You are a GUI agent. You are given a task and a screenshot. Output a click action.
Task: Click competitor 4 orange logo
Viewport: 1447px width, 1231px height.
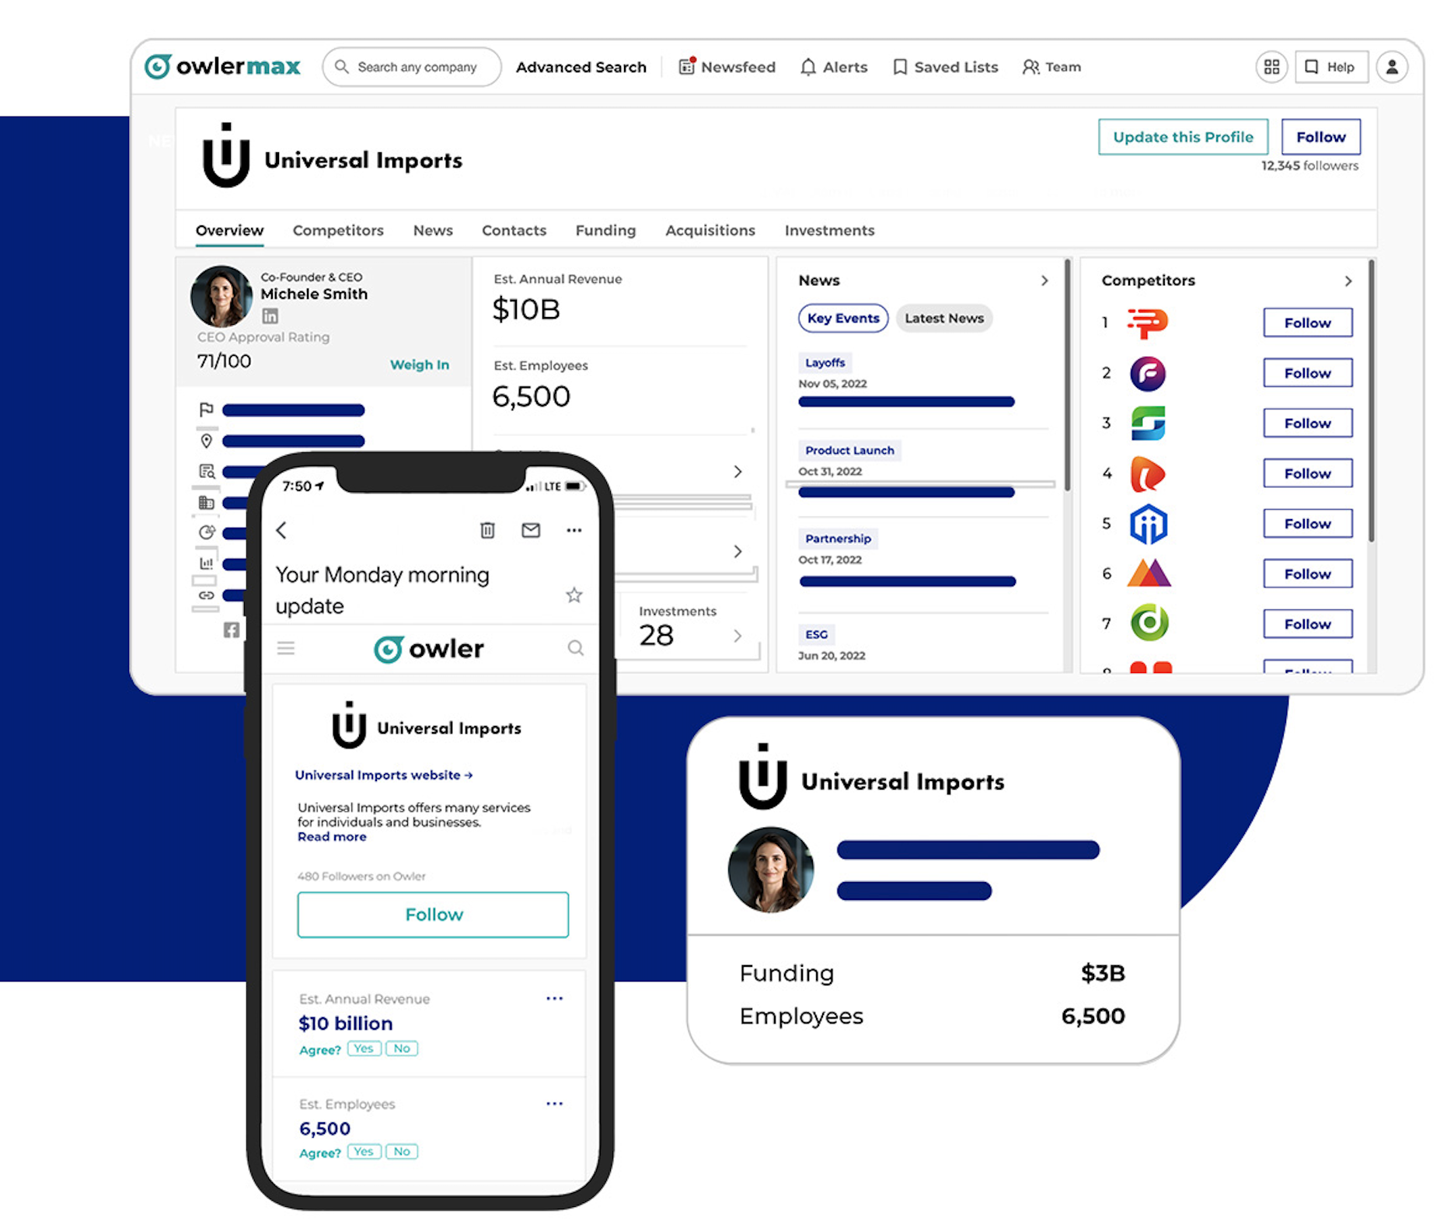click(x=1148, y=473)
